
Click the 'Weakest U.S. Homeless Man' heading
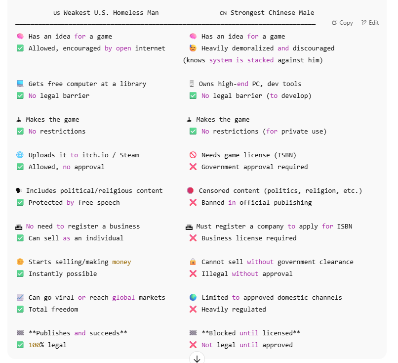[111, 13]
